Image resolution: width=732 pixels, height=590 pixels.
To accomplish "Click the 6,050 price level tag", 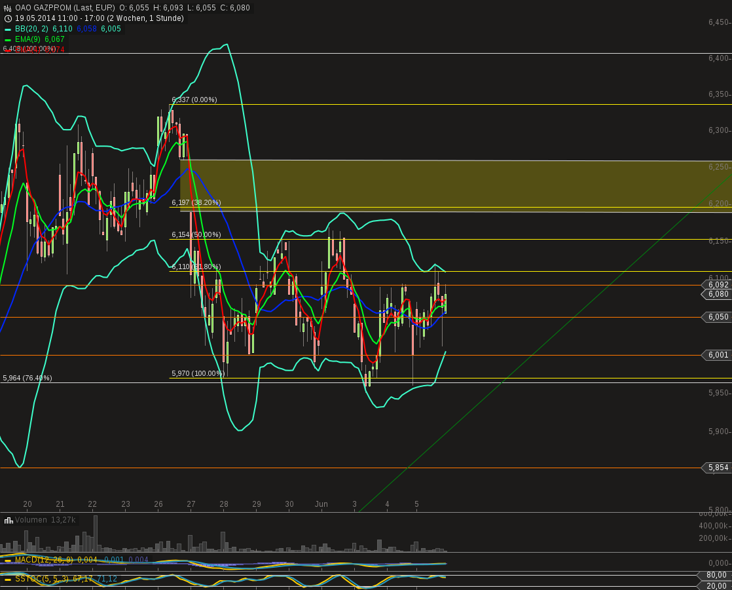I will pos(717,317).
